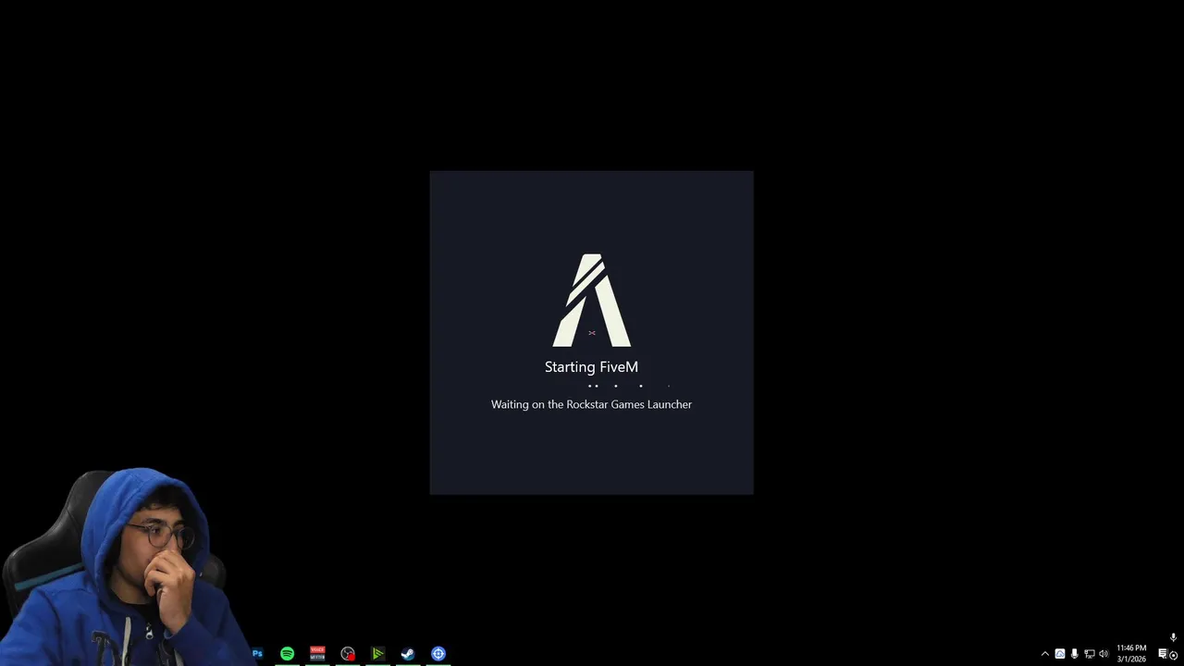The height and width of the screenshot is (666, 1184).
Task: Open tray microphone settings icon
Action: [x=1074, y=654]
